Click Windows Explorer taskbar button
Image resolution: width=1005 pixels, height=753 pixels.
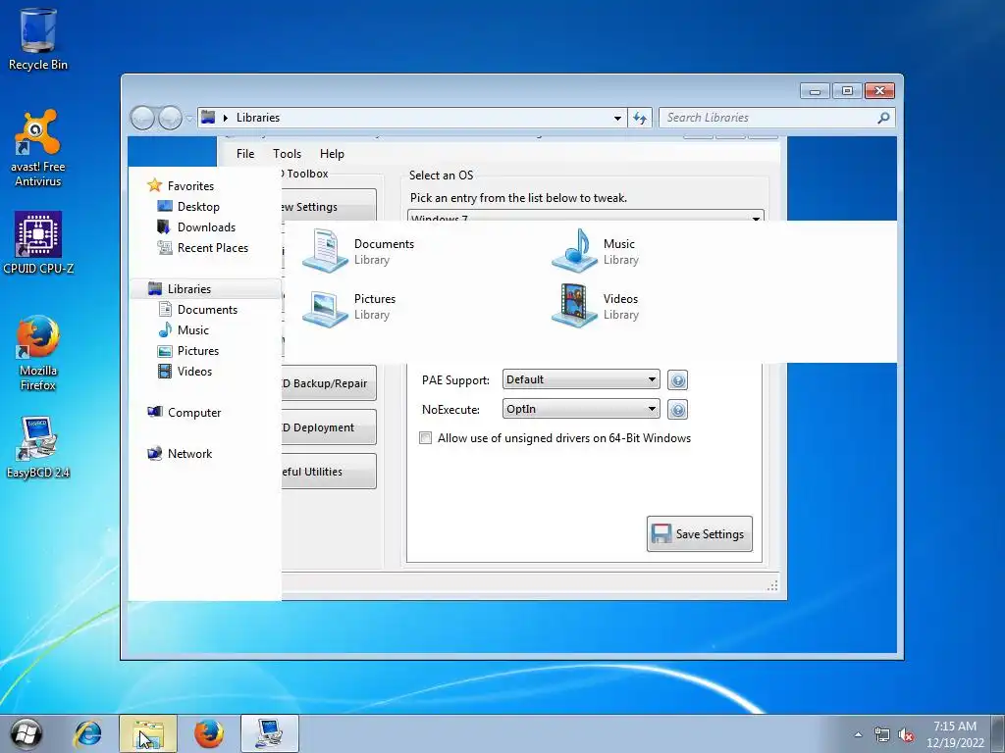coord(147,733)
